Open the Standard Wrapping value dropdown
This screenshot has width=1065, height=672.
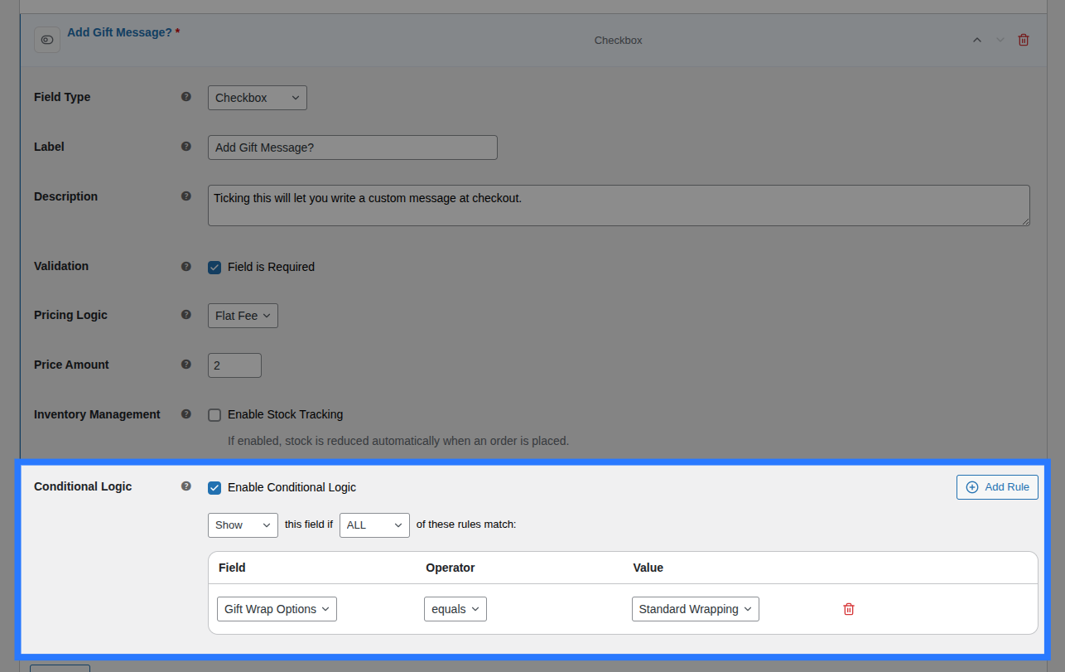tap(695, 609)
